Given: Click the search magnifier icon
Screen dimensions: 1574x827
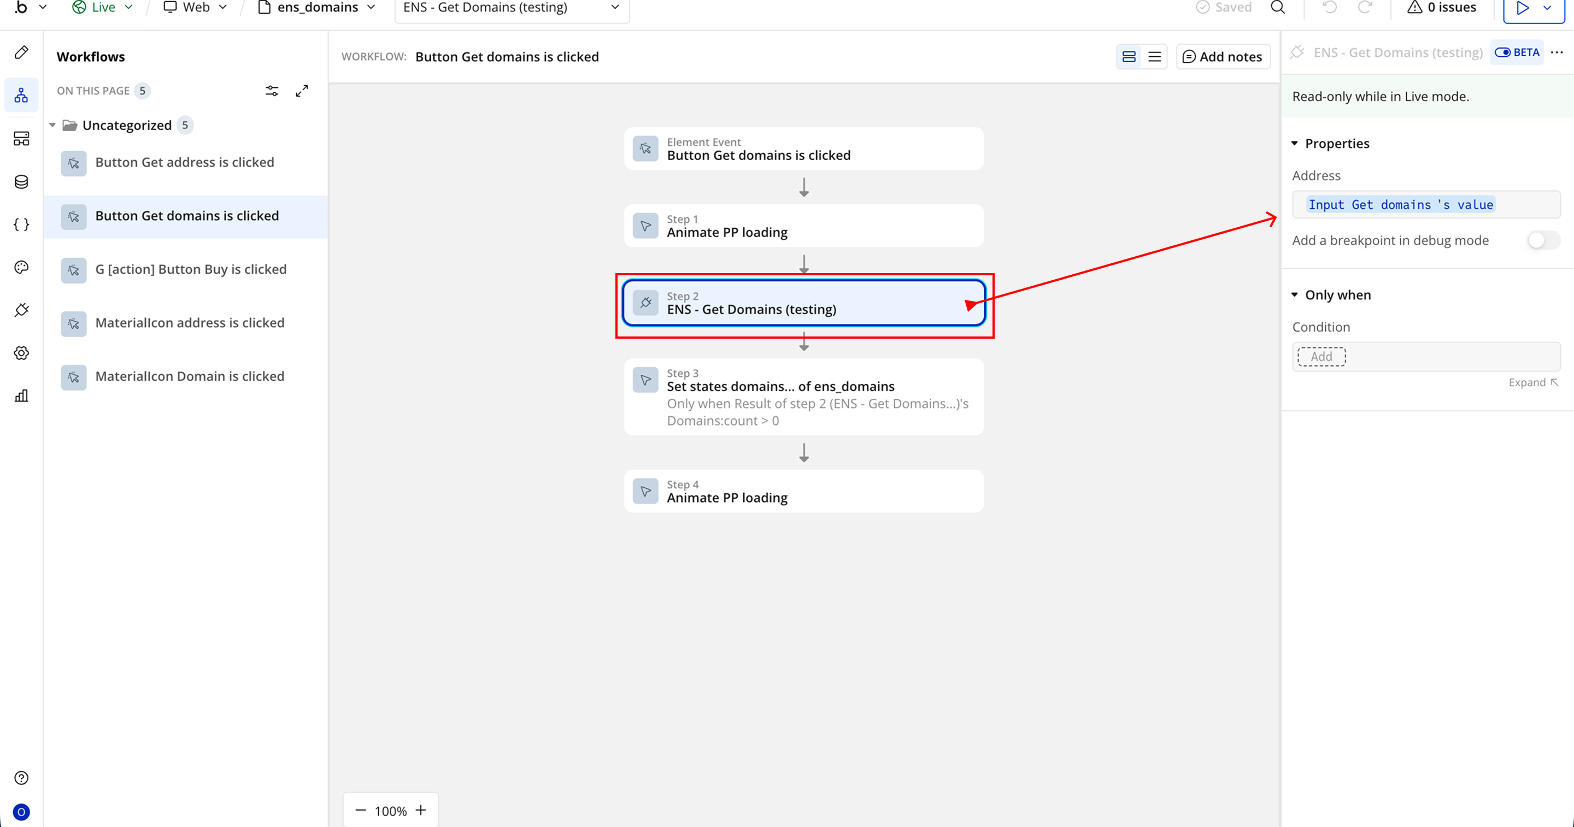Looking at the screenshot, I should [1278, 7].
